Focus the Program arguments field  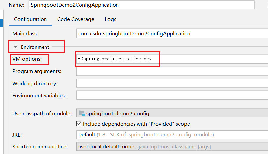coord(172,71)
